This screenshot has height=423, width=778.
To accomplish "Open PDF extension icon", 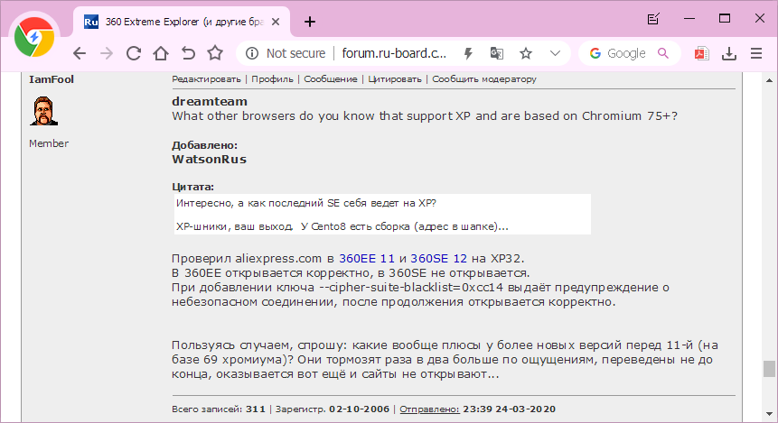I will click(x=701, y=53).
